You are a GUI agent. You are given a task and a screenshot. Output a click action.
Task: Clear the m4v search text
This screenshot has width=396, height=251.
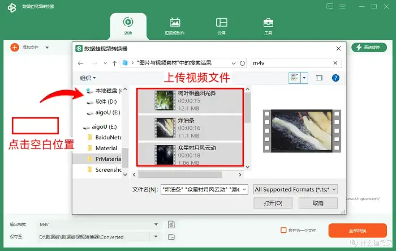pyautogui.click(x=335, y=63)
